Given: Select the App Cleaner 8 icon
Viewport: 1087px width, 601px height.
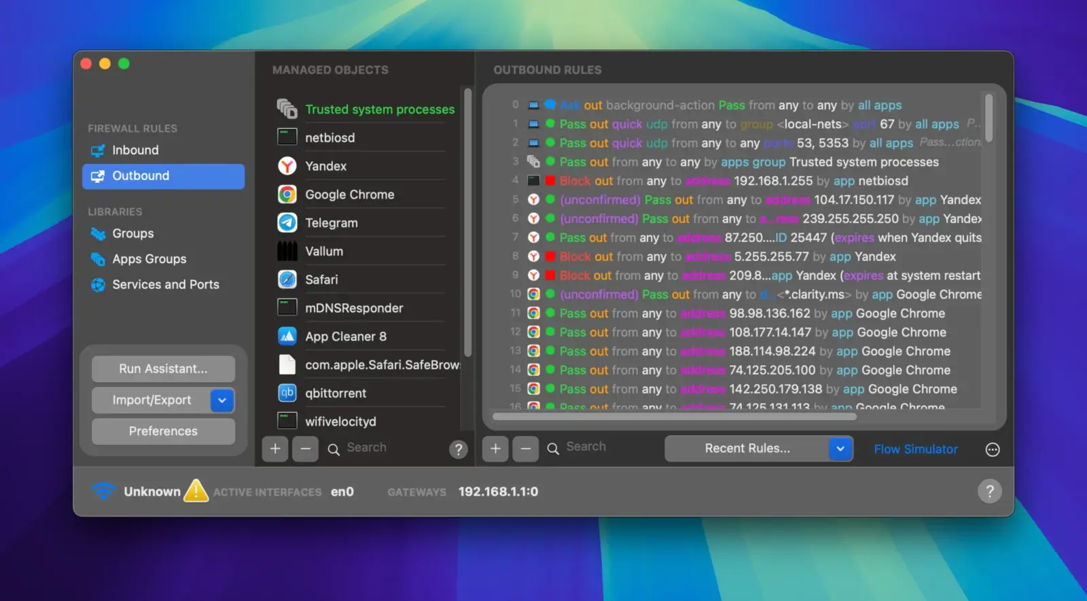Looking at the screenshot, I should [x=287, y=337].
